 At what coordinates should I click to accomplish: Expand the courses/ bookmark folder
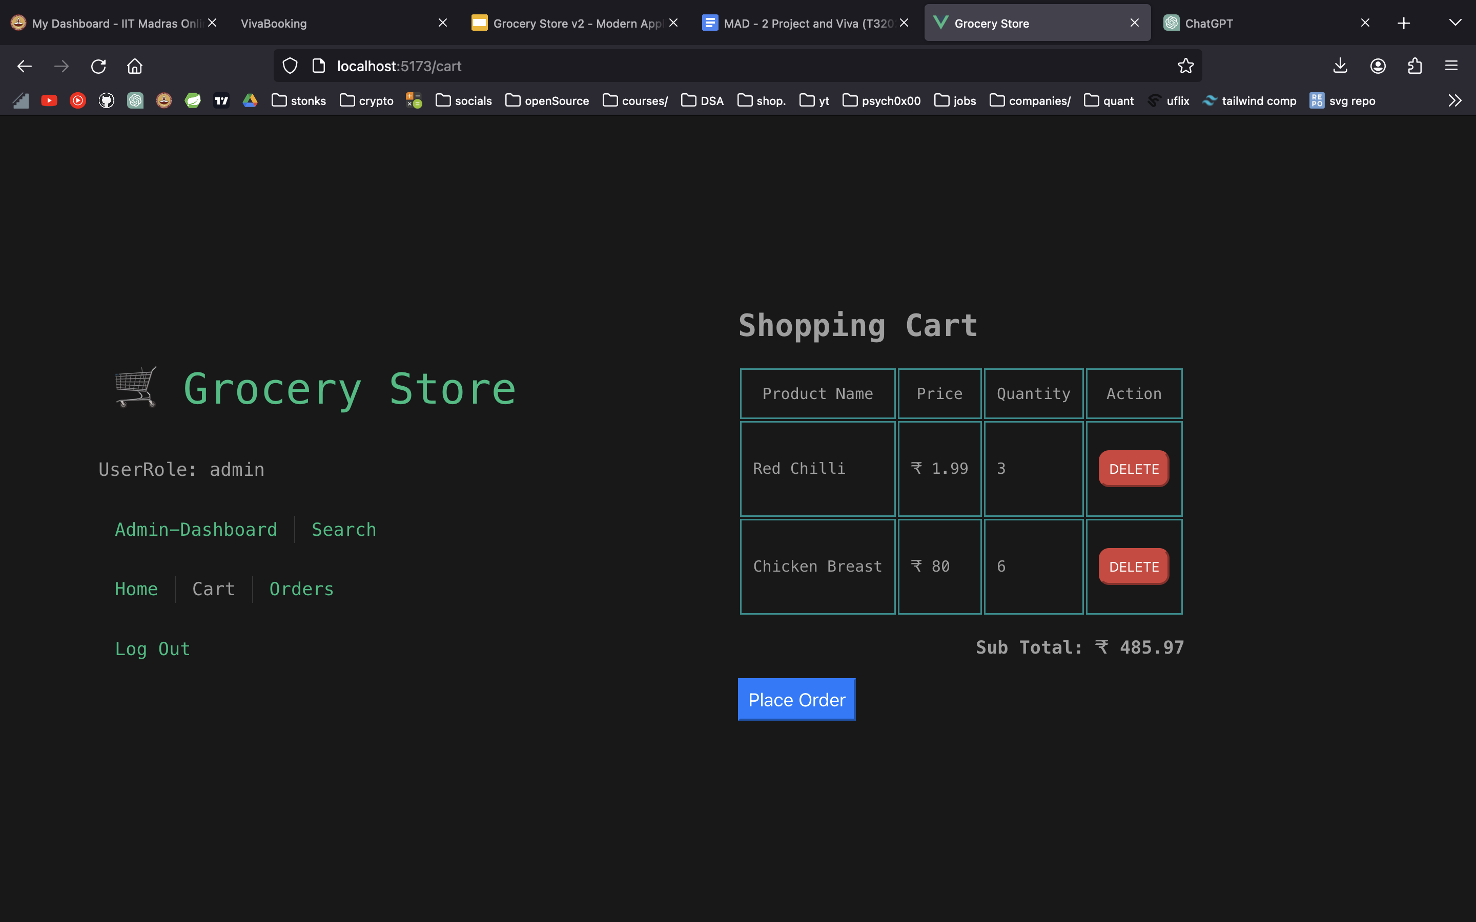point(635,100)
